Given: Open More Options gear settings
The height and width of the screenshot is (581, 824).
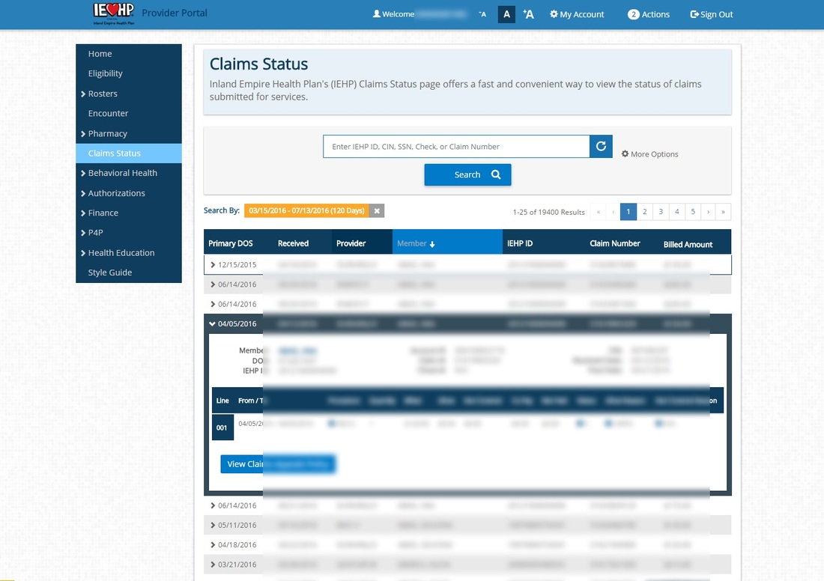Looking at the screenshot, I should click(x=649, y=154).
